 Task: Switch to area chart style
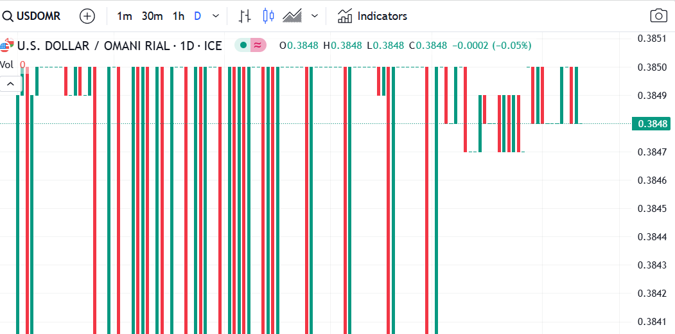pos(292,16)
